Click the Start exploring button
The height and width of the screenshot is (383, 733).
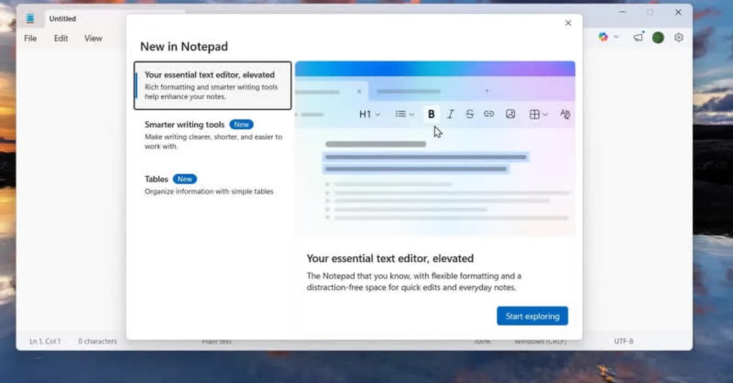coord(532,316)
